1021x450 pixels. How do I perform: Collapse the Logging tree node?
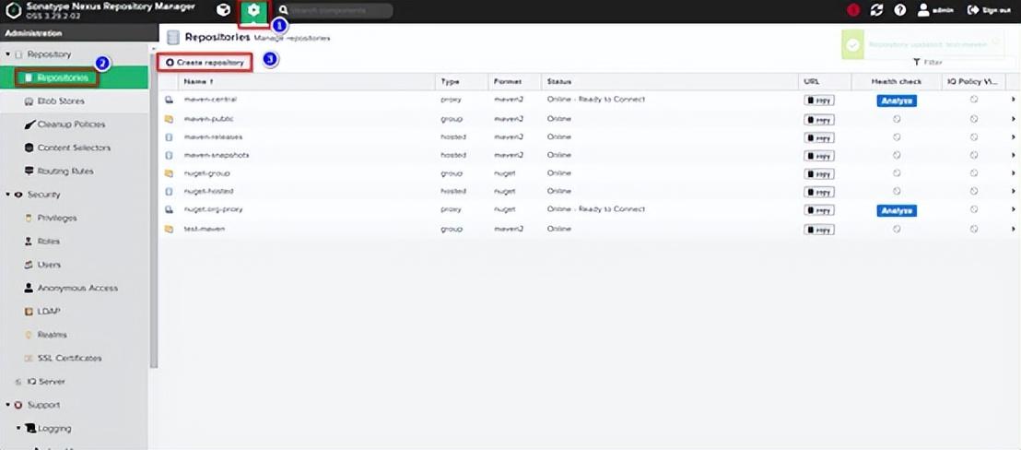[18, 429]
